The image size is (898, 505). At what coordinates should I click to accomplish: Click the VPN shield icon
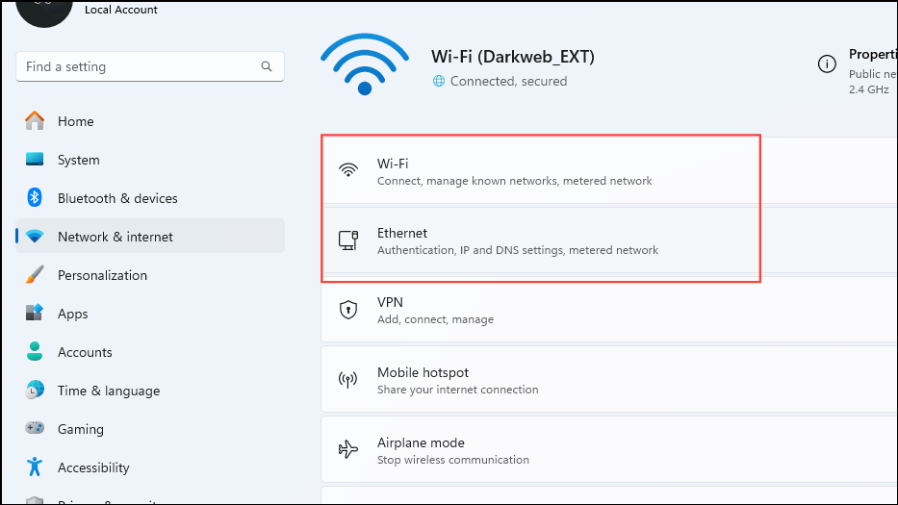tap(348, 310)
